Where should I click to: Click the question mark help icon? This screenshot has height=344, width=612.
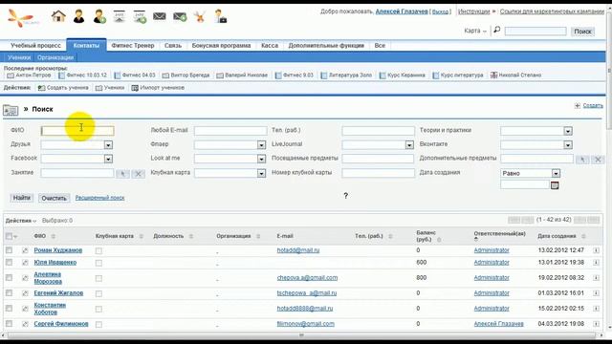(x=345, y=196)
